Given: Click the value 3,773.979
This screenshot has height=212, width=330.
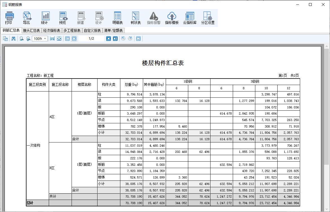Looking at the screenshot, I should pyautogui.click(x=269, y=146).
